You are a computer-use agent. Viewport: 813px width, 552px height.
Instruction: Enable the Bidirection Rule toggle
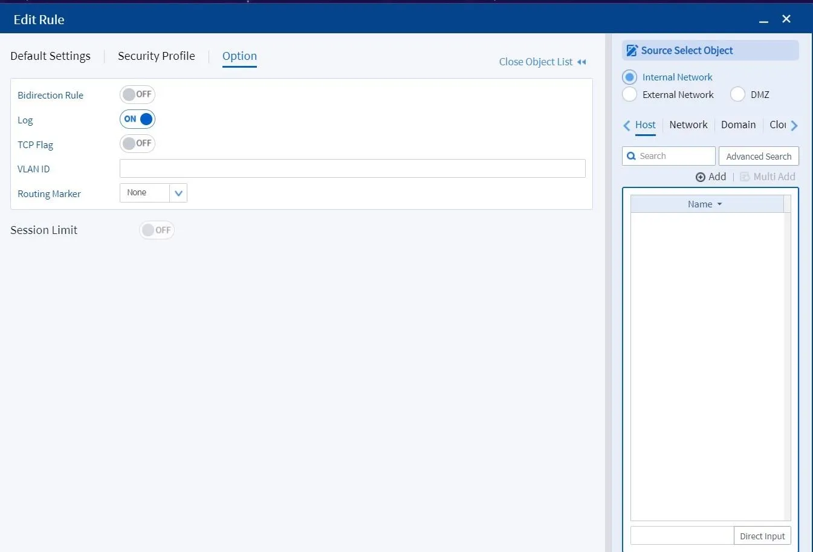[x=137, y=94]
